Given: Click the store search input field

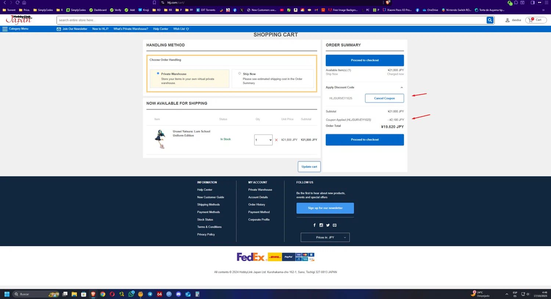Looking at the screenshot, I should pos(272,20).
